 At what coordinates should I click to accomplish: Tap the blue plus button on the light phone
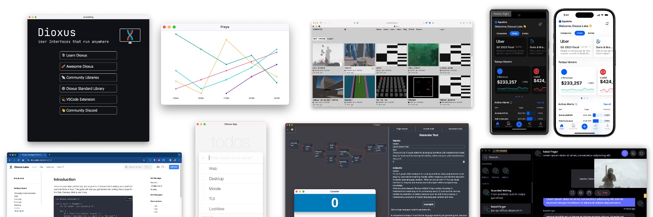[x=584, y=126]
